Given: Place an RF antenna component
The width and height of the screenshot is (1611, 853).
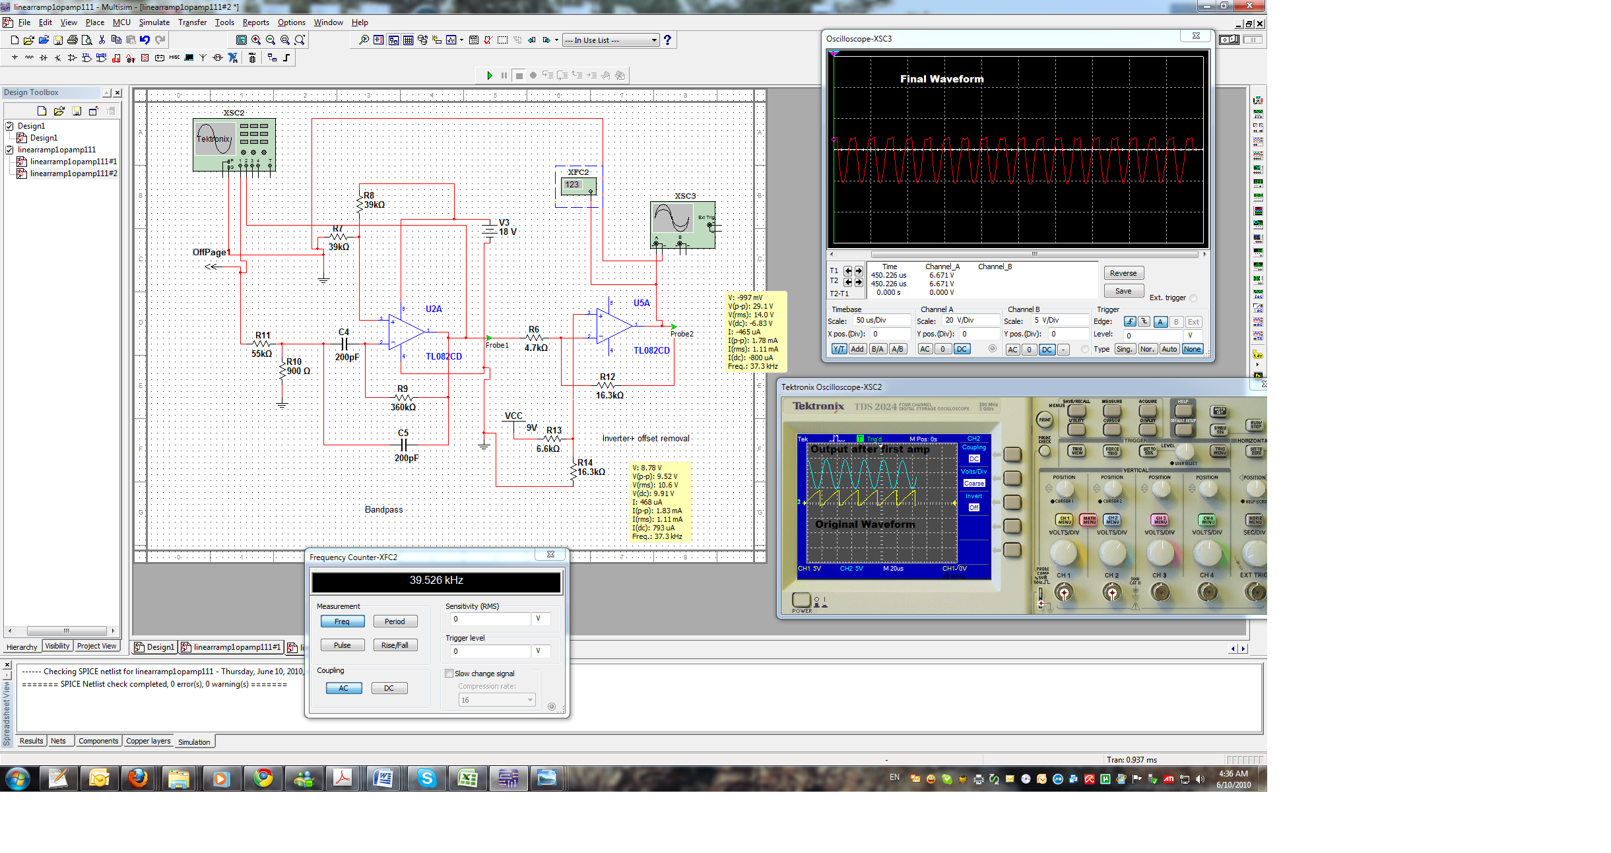Looking at the screenshot, I should (203, 58).
